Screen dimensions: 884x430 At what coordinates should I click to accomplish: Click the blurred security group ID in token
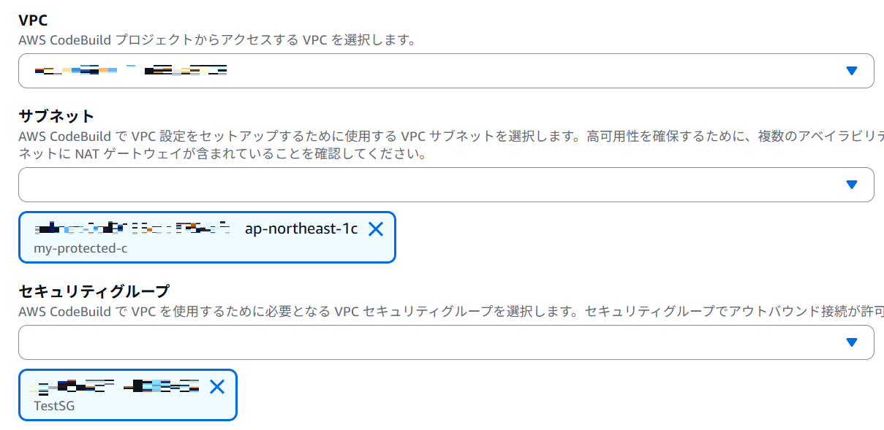(x=117, y=386)
